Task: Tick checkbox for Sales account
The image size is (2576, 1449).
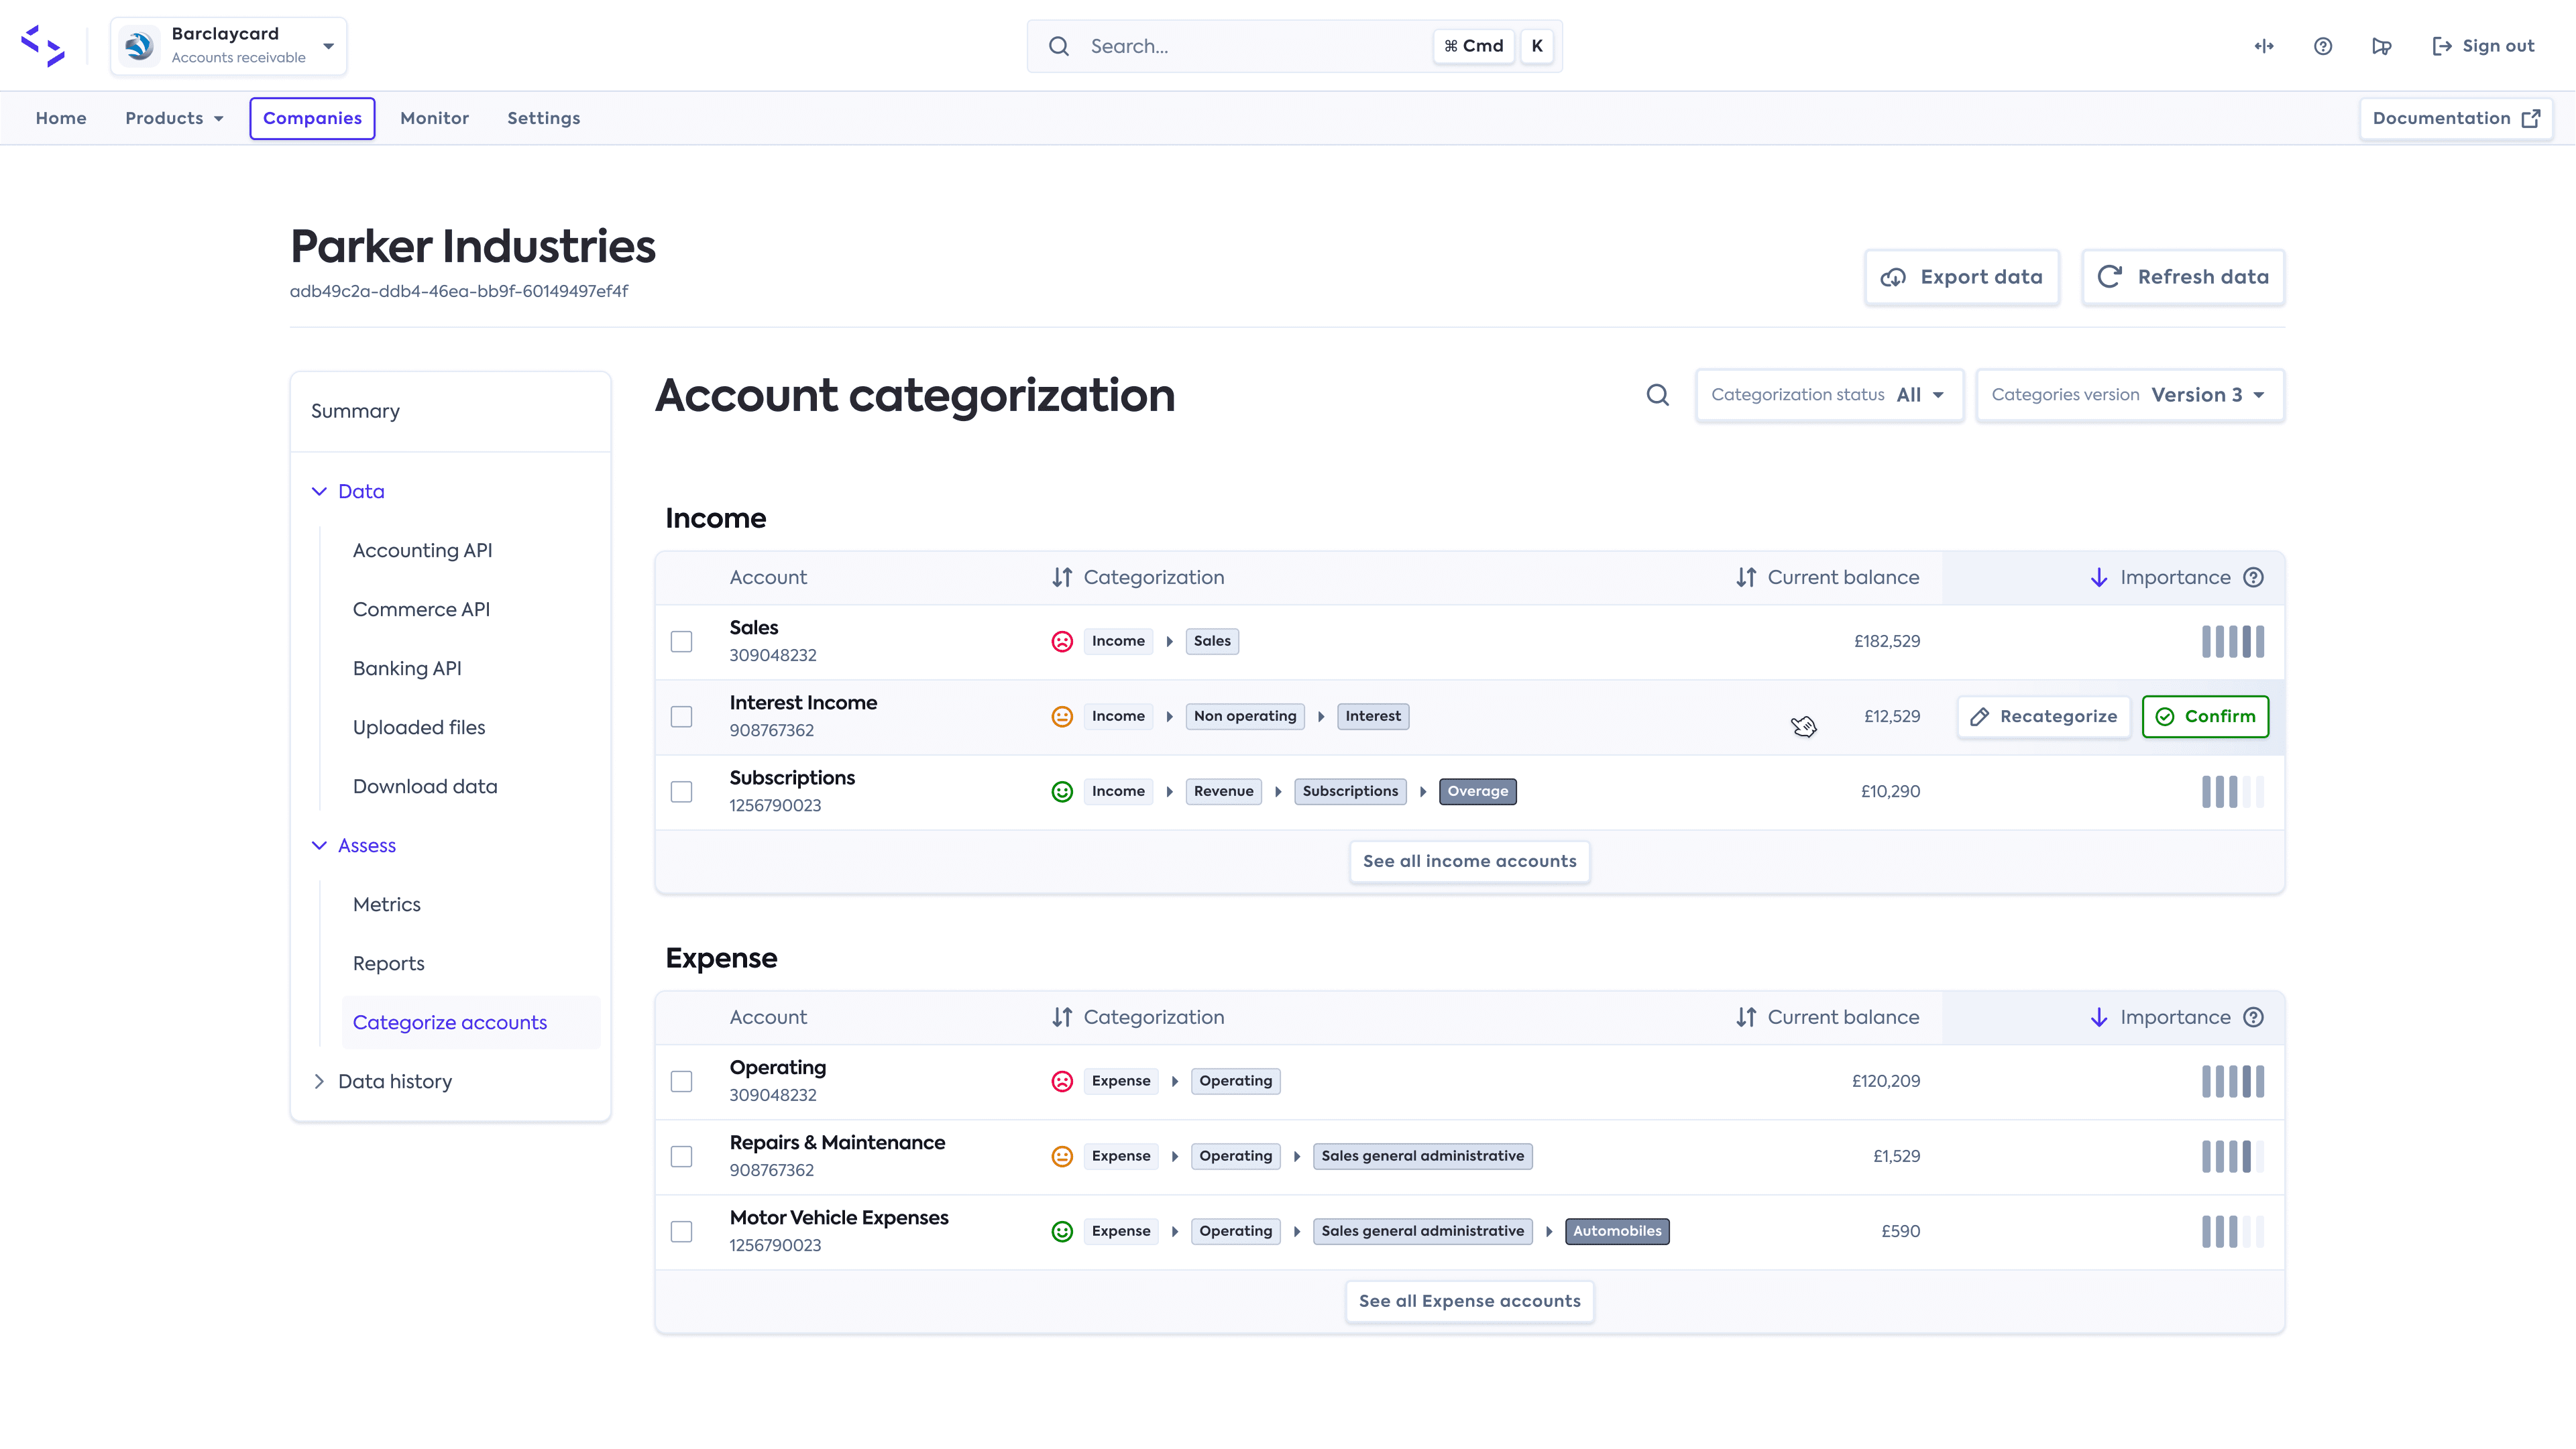Action: (681, 641)
